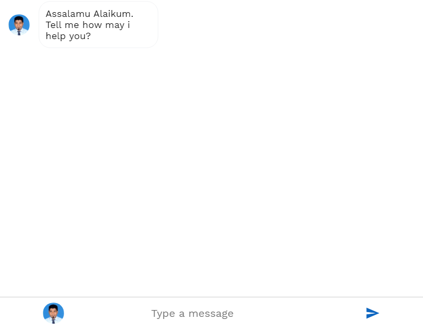Tap the circular photo next to message input
This screenshot has height=329, width=423.
pyautogui.click(x=53, y=313)
